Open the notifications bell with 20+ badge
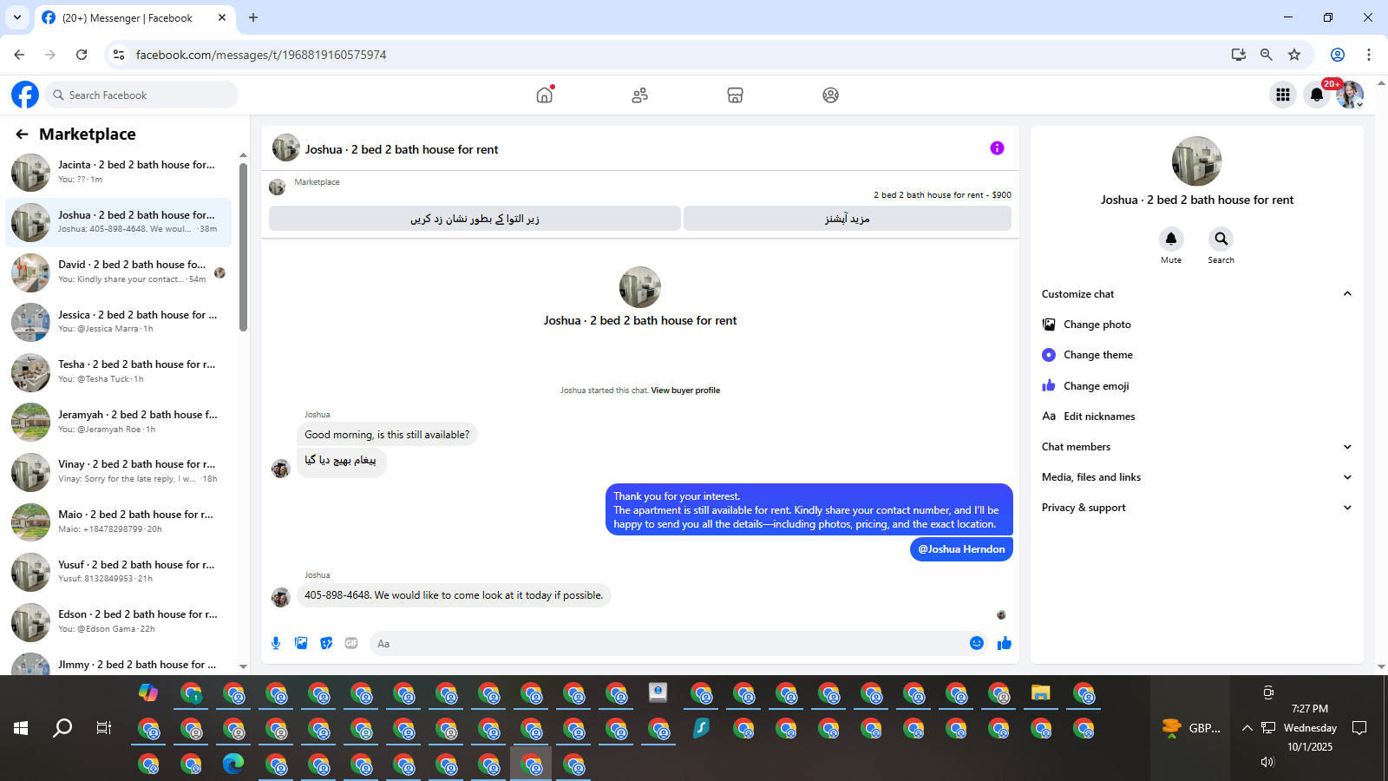The image size is (1388, 781). pyautogui.click(x=1317, y=95)
